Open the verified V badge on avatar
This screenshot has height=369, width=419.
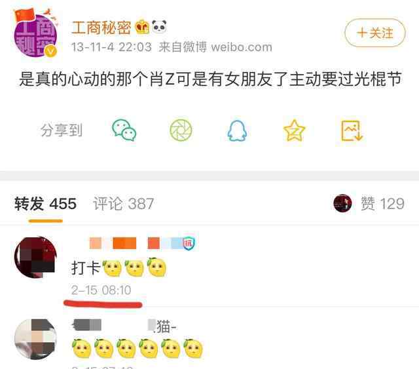click(x=50, y=51)
